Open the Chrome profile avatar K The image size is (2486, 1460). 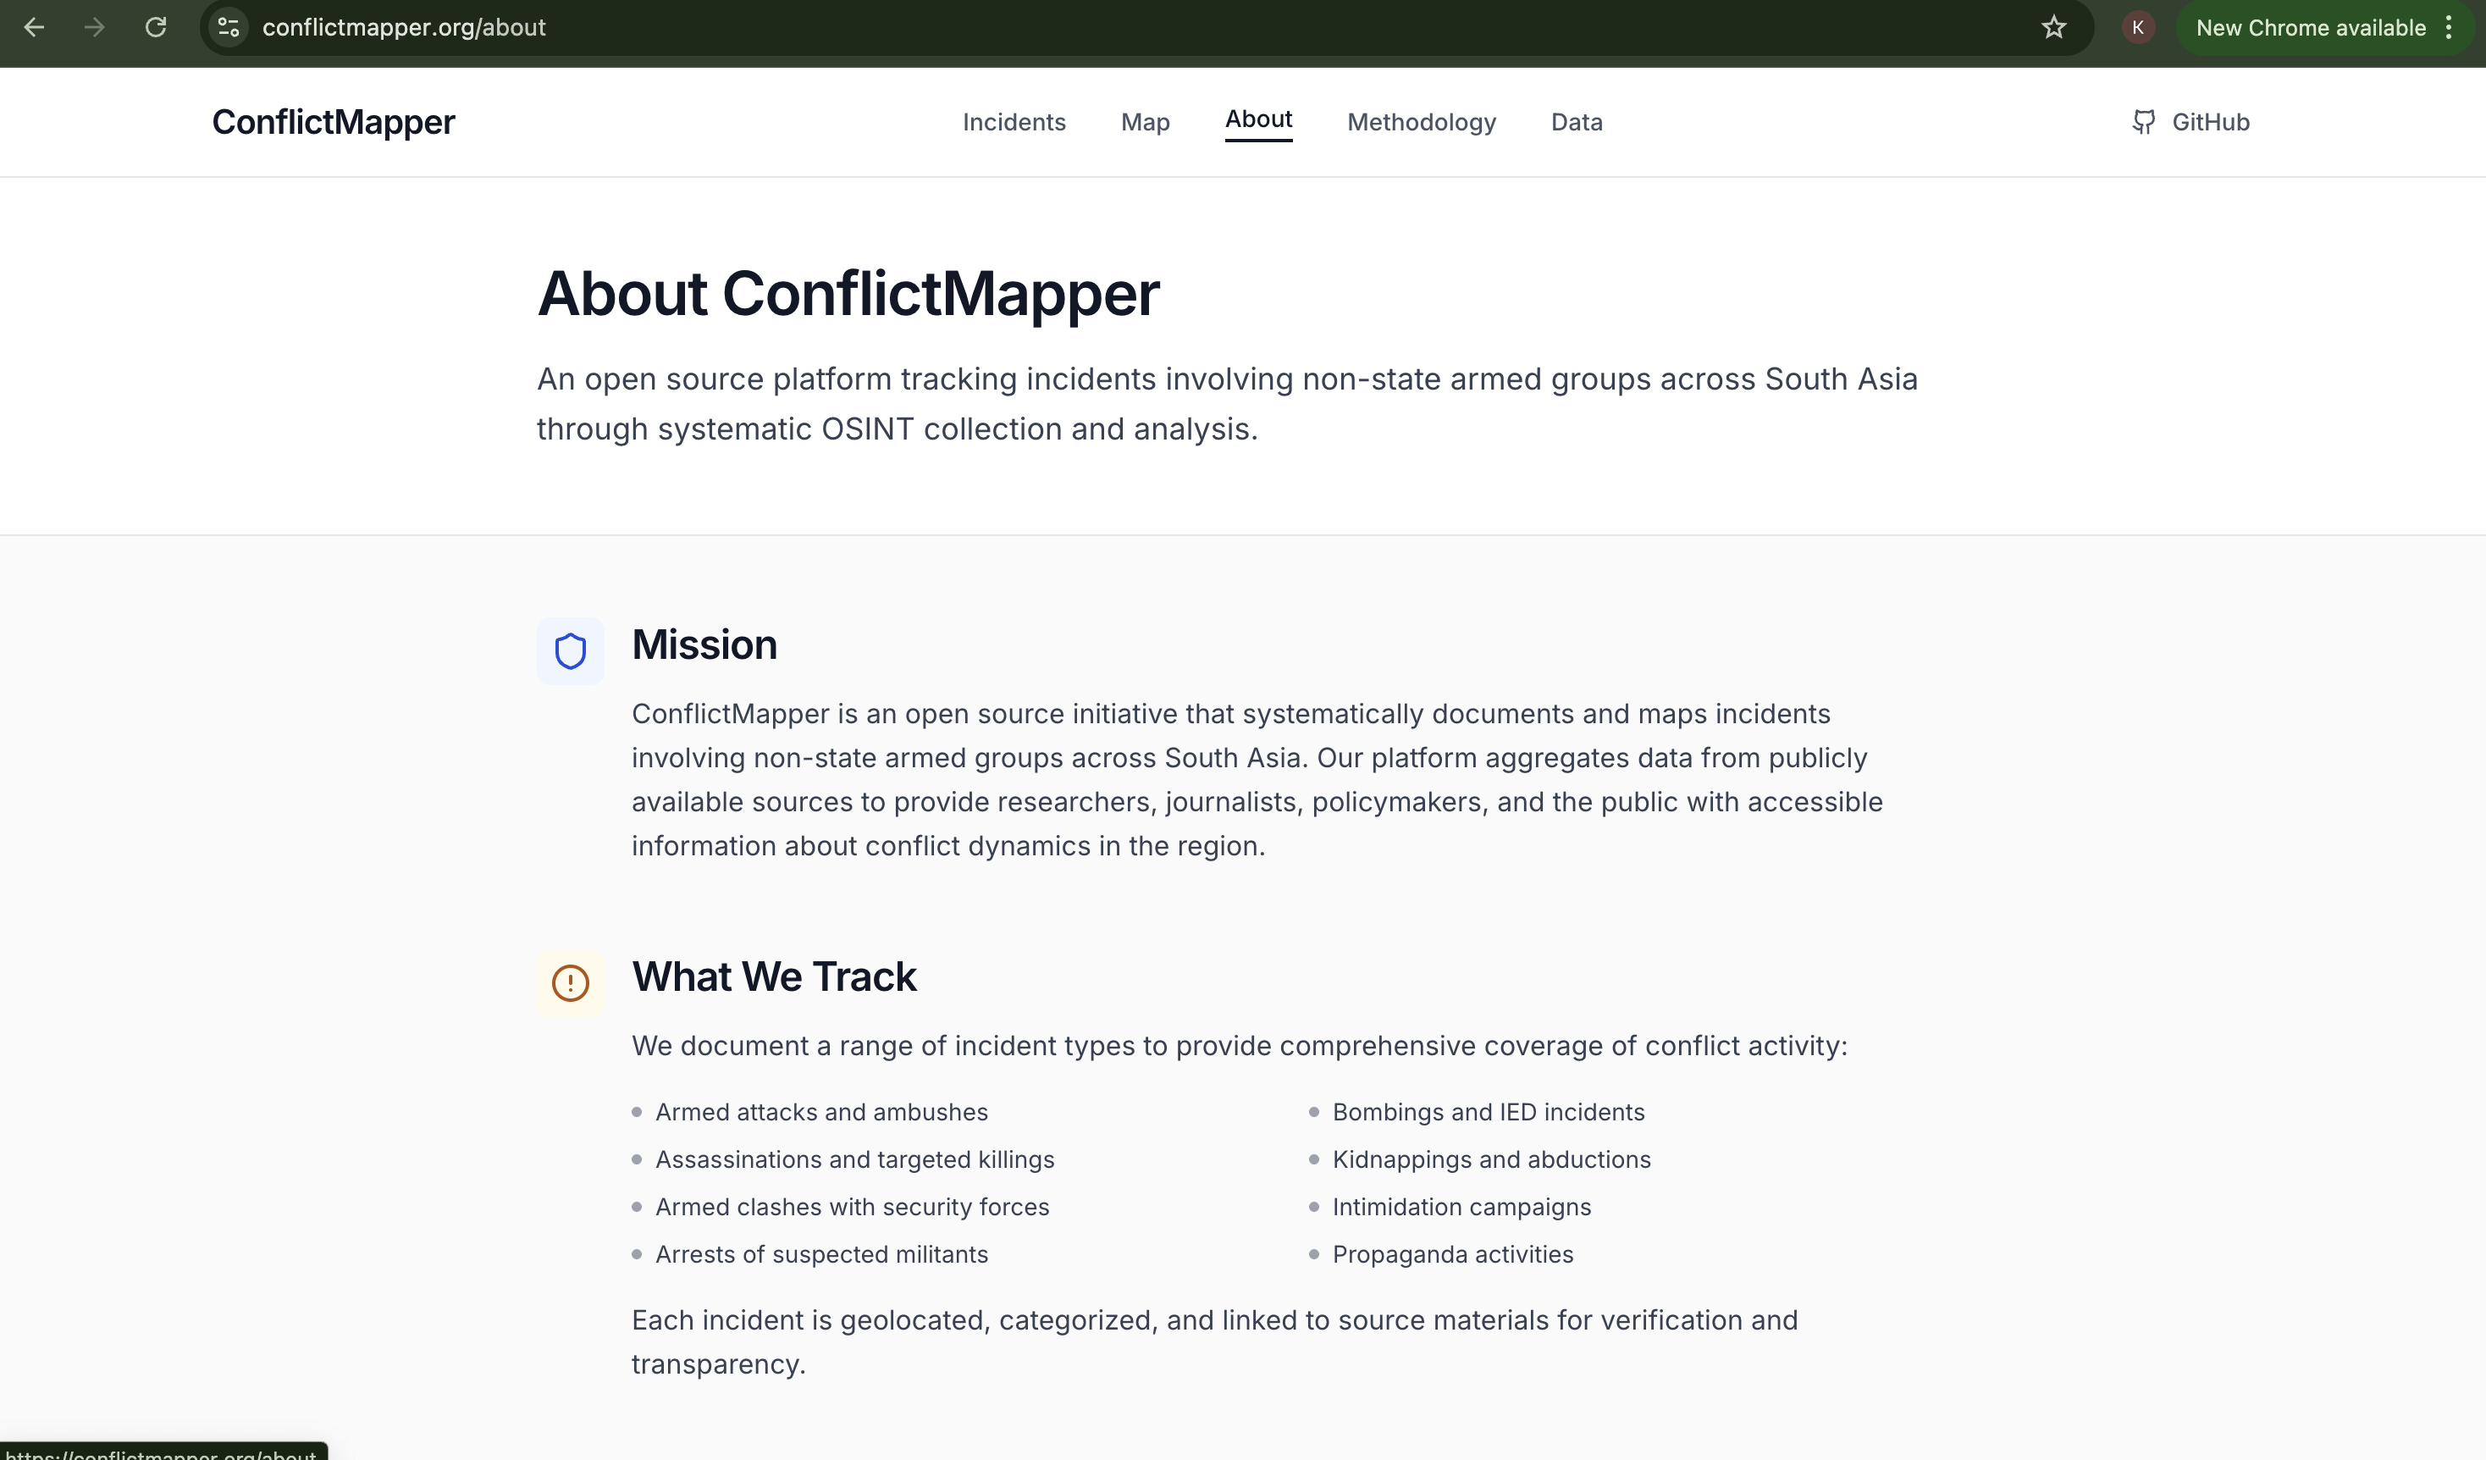[2138, 28]
